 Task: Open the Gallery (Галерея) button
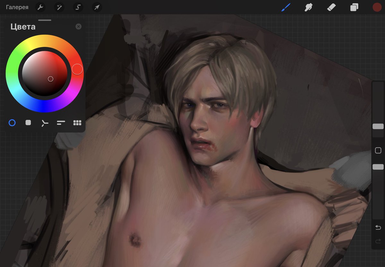17,7
